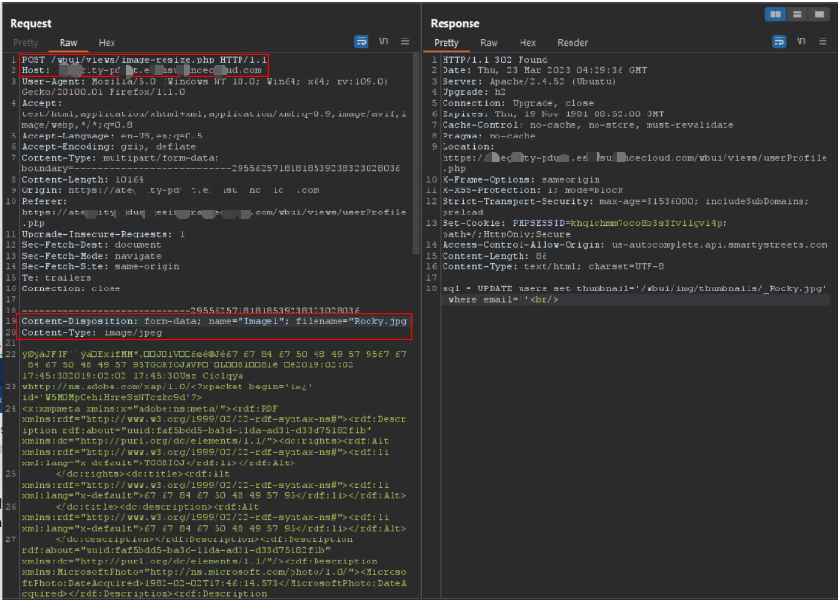Switch Request view to Pretty tab
This screenshot has height=601, width=838.
(26, 43)
